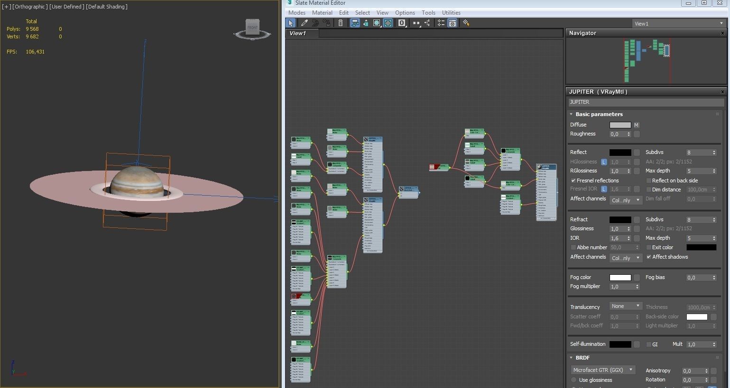This screenshot has height=388, width=730.
Task: Click the [Orthographic] viewport label
Action: coord(30,7)
